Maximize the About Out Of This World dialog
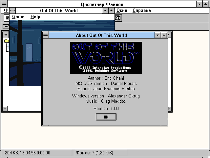The height and width of the screenshot is (158, 210). coord(164,35)
